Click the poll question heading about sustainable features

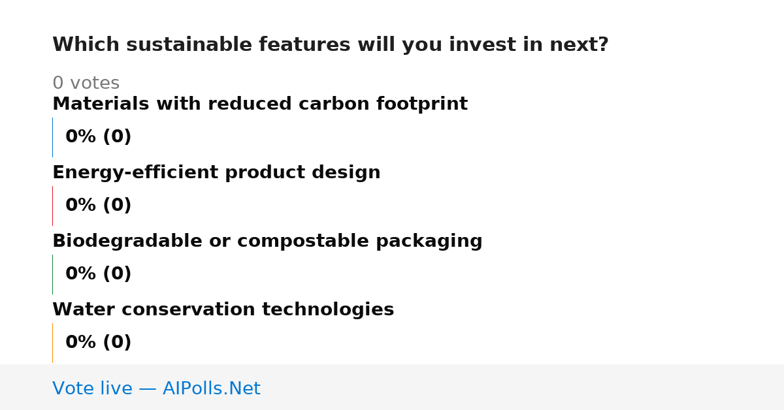pyautogui.click(x=330, y=45)
